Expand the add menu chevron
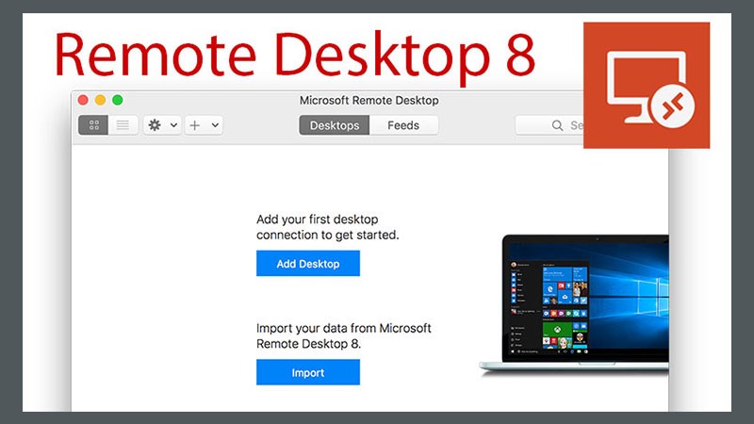The image size is (754, 424). [216, 125]
